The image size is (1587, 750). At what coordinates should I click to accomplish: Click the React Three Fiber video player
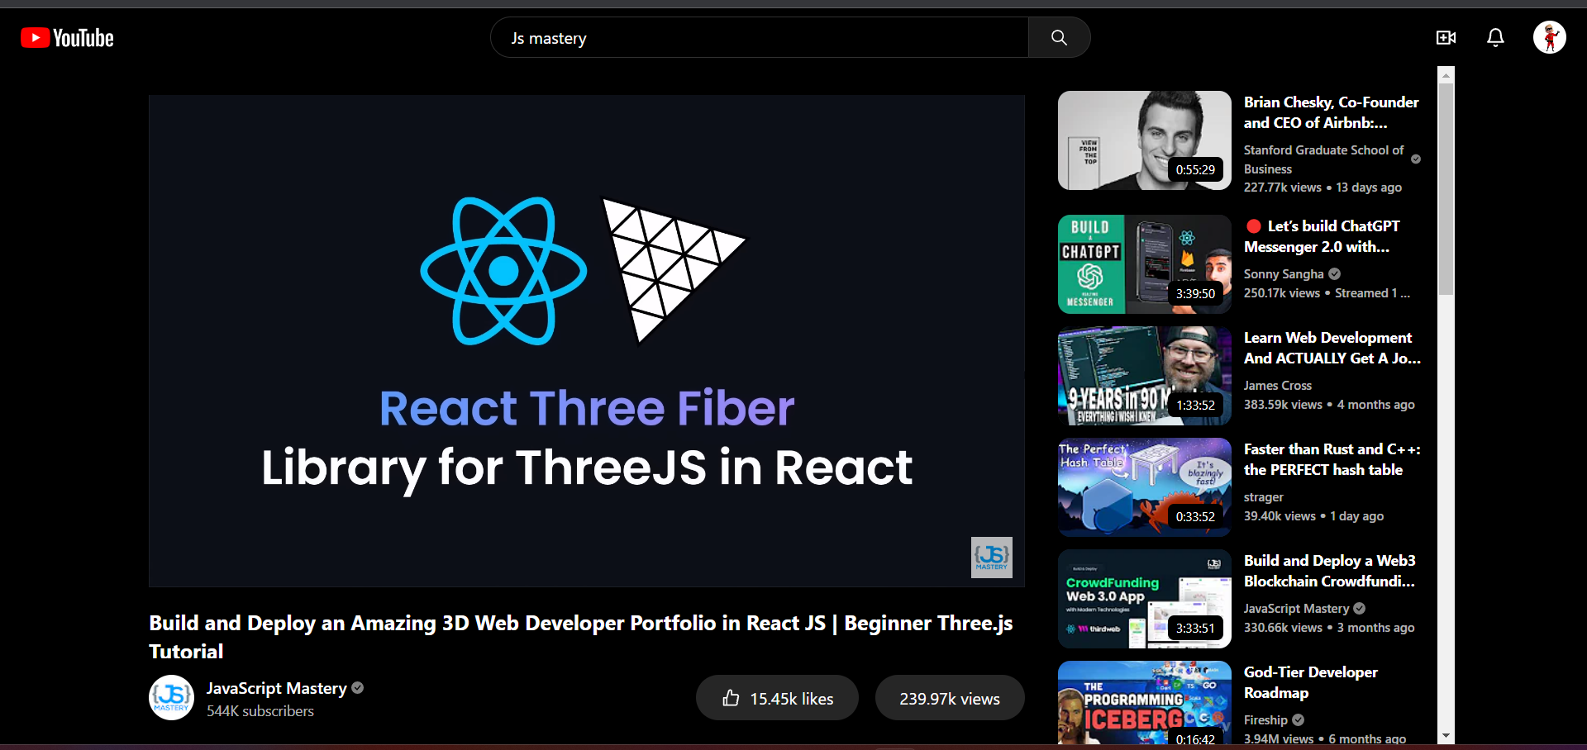click(587, 340)
